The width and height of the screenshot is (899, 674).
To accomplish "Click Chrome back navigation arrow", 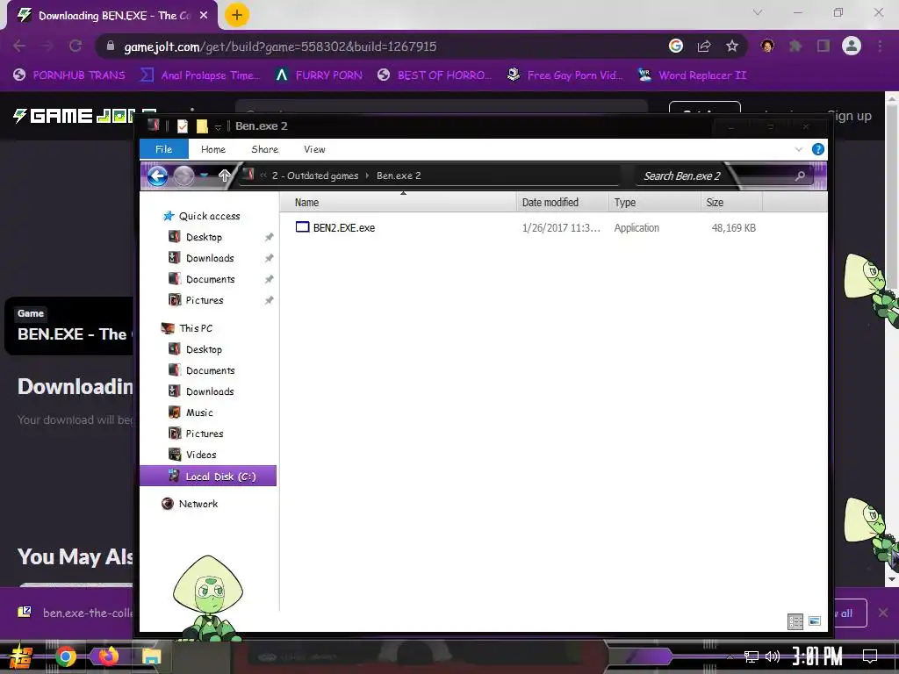I will tap(19, 46).
